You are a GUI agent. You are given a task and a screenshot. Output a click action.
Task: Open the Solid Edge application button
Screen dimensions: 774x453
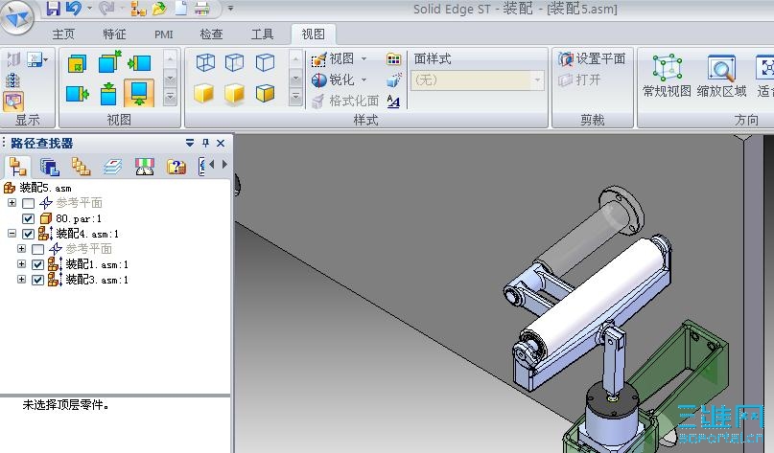point(17,18)
